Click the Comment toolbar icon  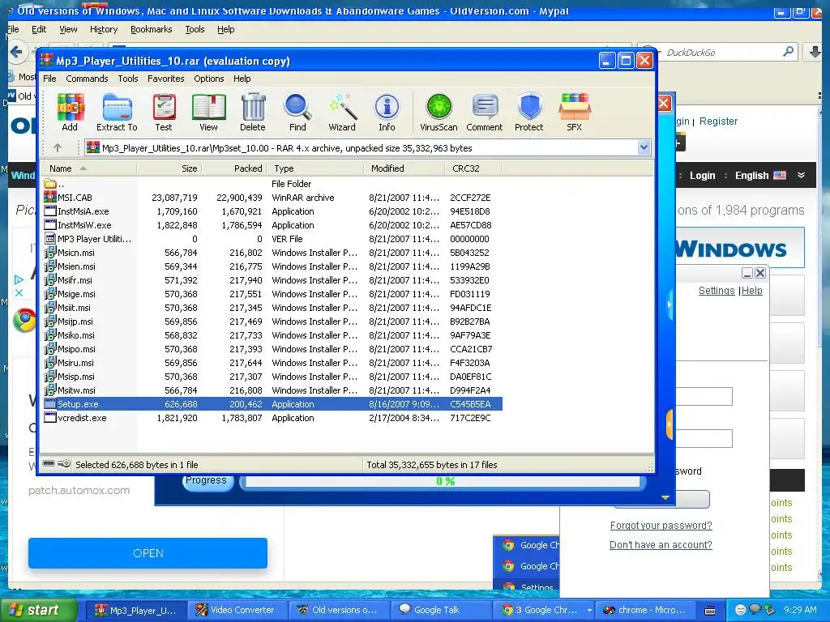485,112
